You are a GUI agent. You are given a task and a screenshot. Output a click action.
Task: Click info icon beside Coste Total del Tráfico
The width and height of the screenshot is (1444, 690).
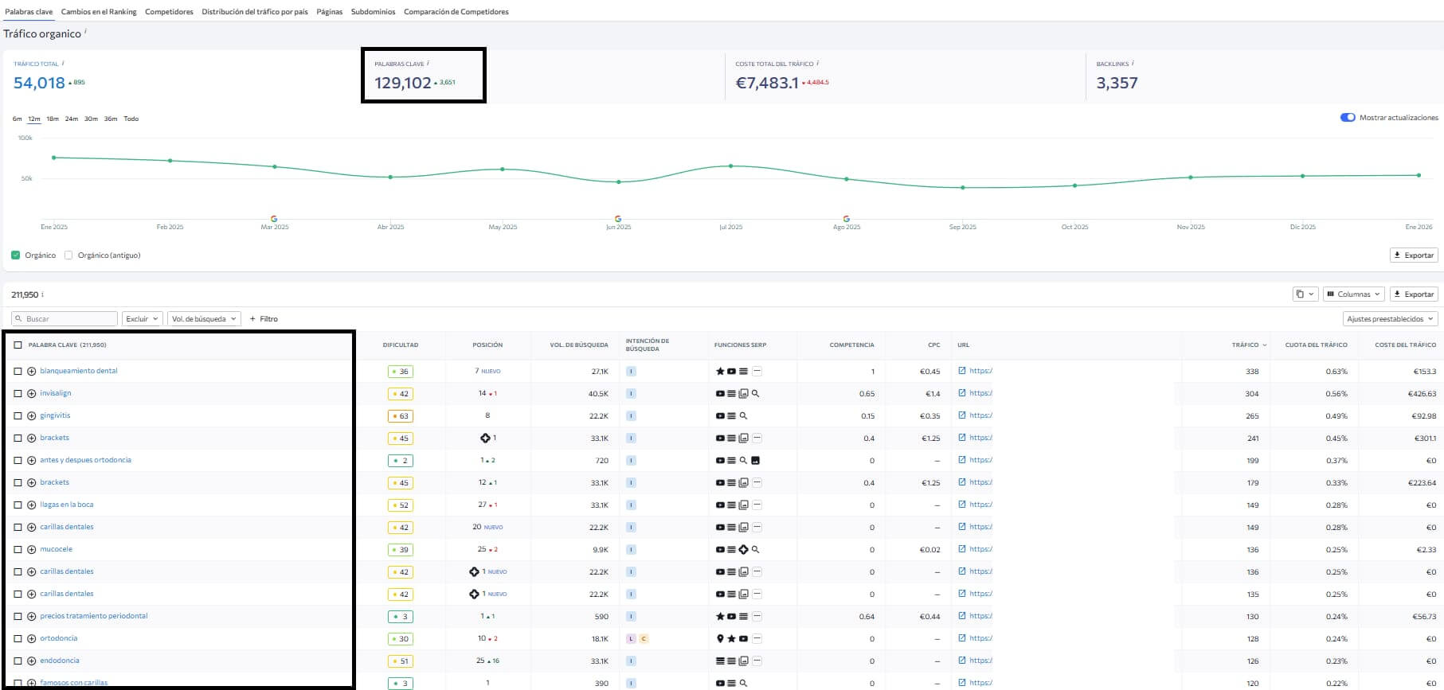point(818,63)
